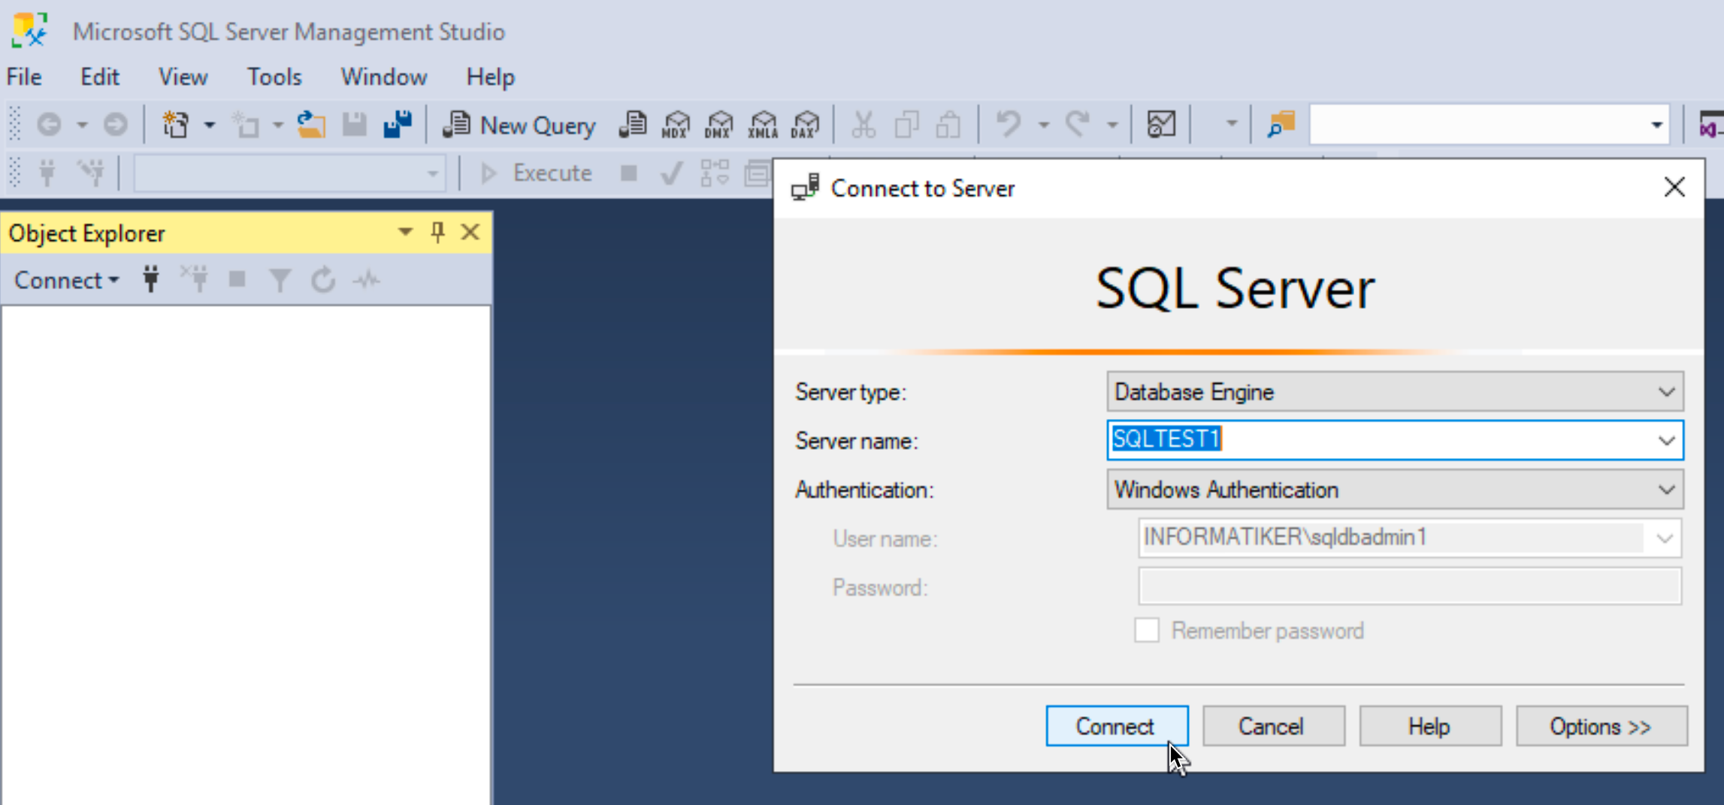The width and height of the screenshot is (1724, 805).
Task: Click the DMX query icon
Action: click(719, 125)
